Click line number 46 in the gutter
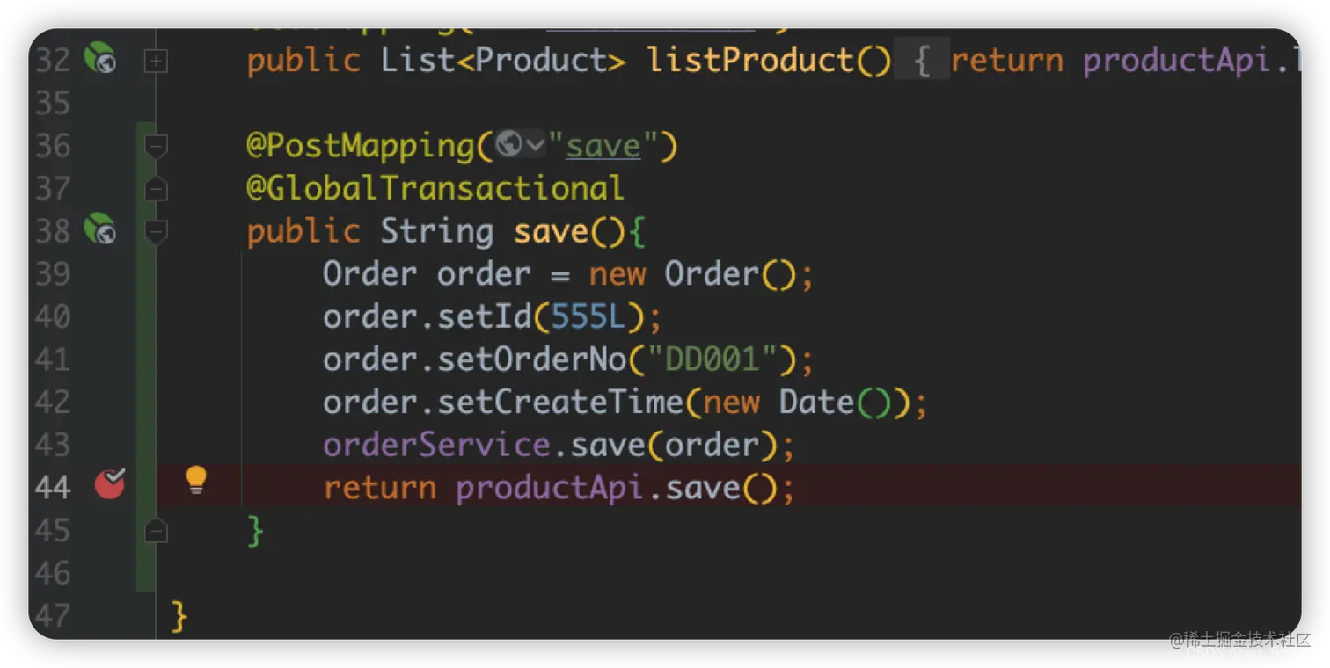This screenshot has height=668, width=1330. point(53,573)
